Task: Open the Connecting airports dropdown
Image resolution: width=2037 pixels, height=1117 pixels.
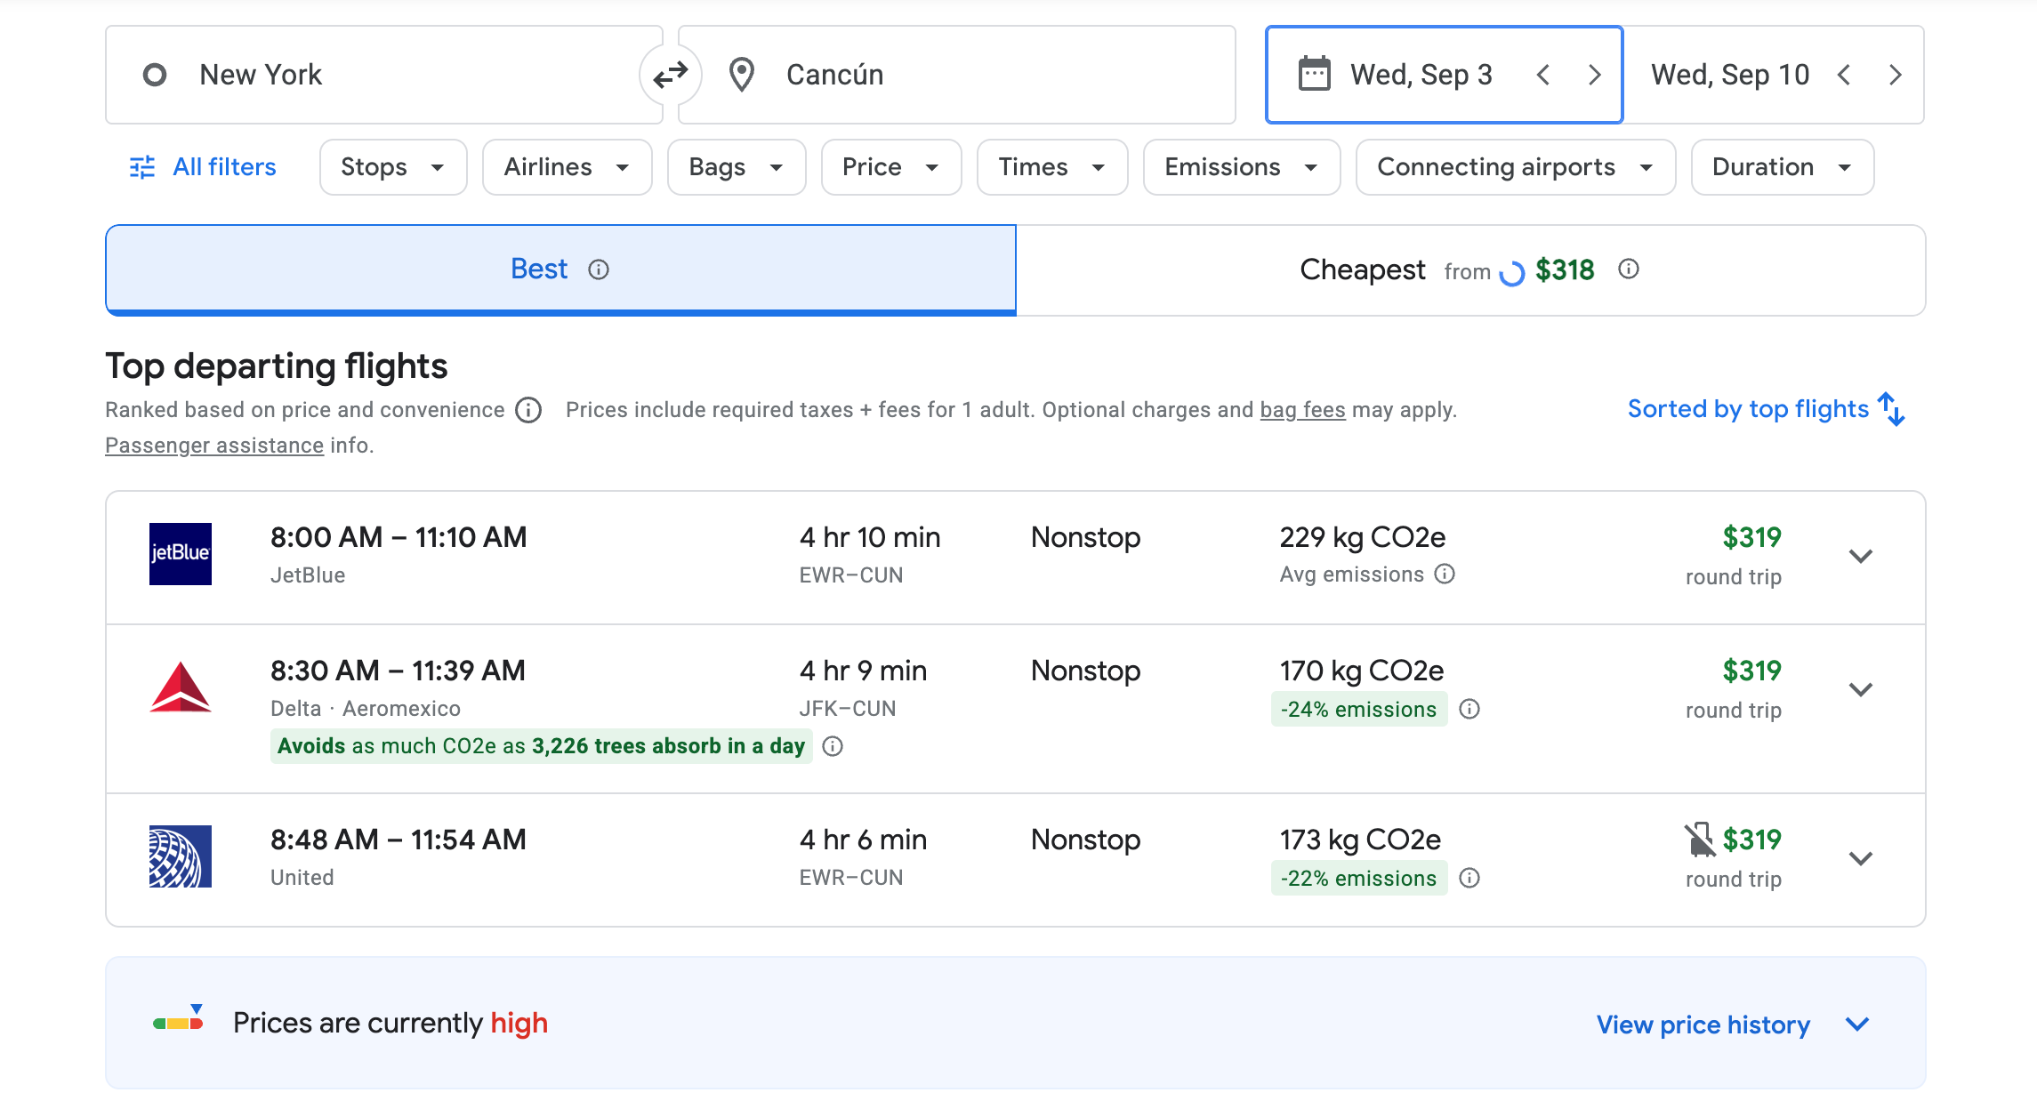Action: (x=1514, y=167)
